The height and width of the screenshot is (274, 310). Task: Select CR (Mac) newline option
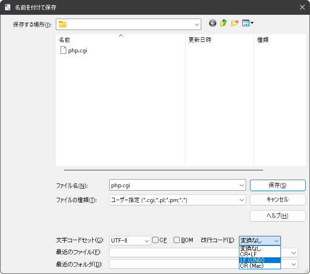coord(260,266)
